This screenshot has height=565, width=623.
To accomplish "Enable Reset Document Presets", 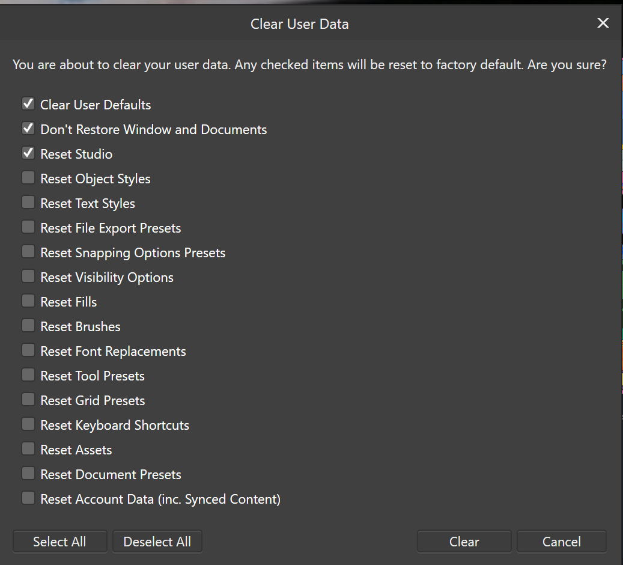I will pos(28,474).
